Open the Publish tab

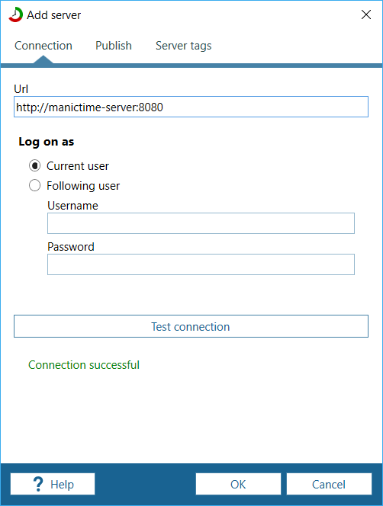coord(114,46)
